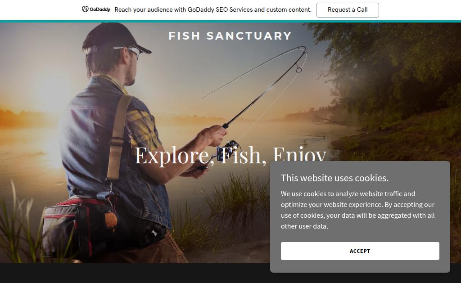Open the Request a Call button
461x283 pixels.
[348, 10]
